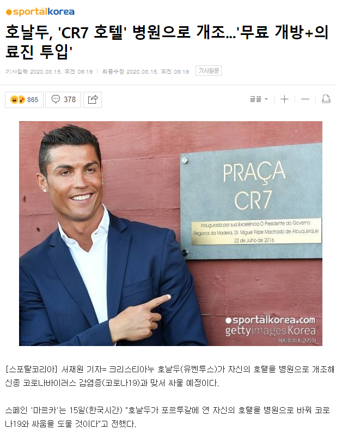Select the 378 comments count
This screenshot has height=435, width=342.
70,99
